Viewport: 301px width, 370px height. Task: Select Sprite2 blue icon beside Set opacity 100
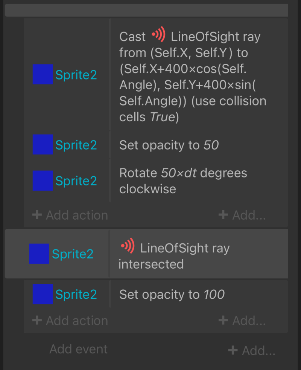click(43, 294)
